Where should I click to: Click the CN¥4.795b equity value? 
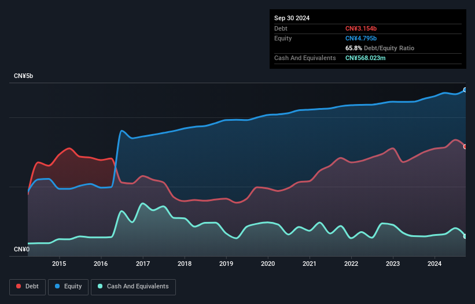click(361, 38)
